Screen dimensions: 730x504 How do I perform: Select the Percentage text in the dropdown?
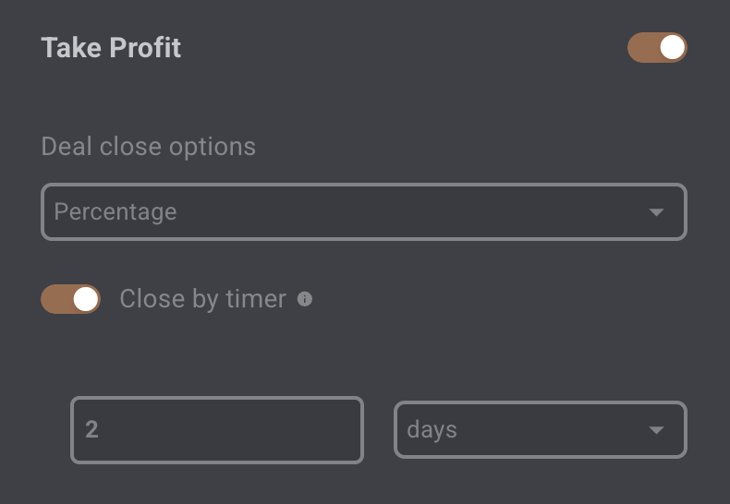pos(116,212)
